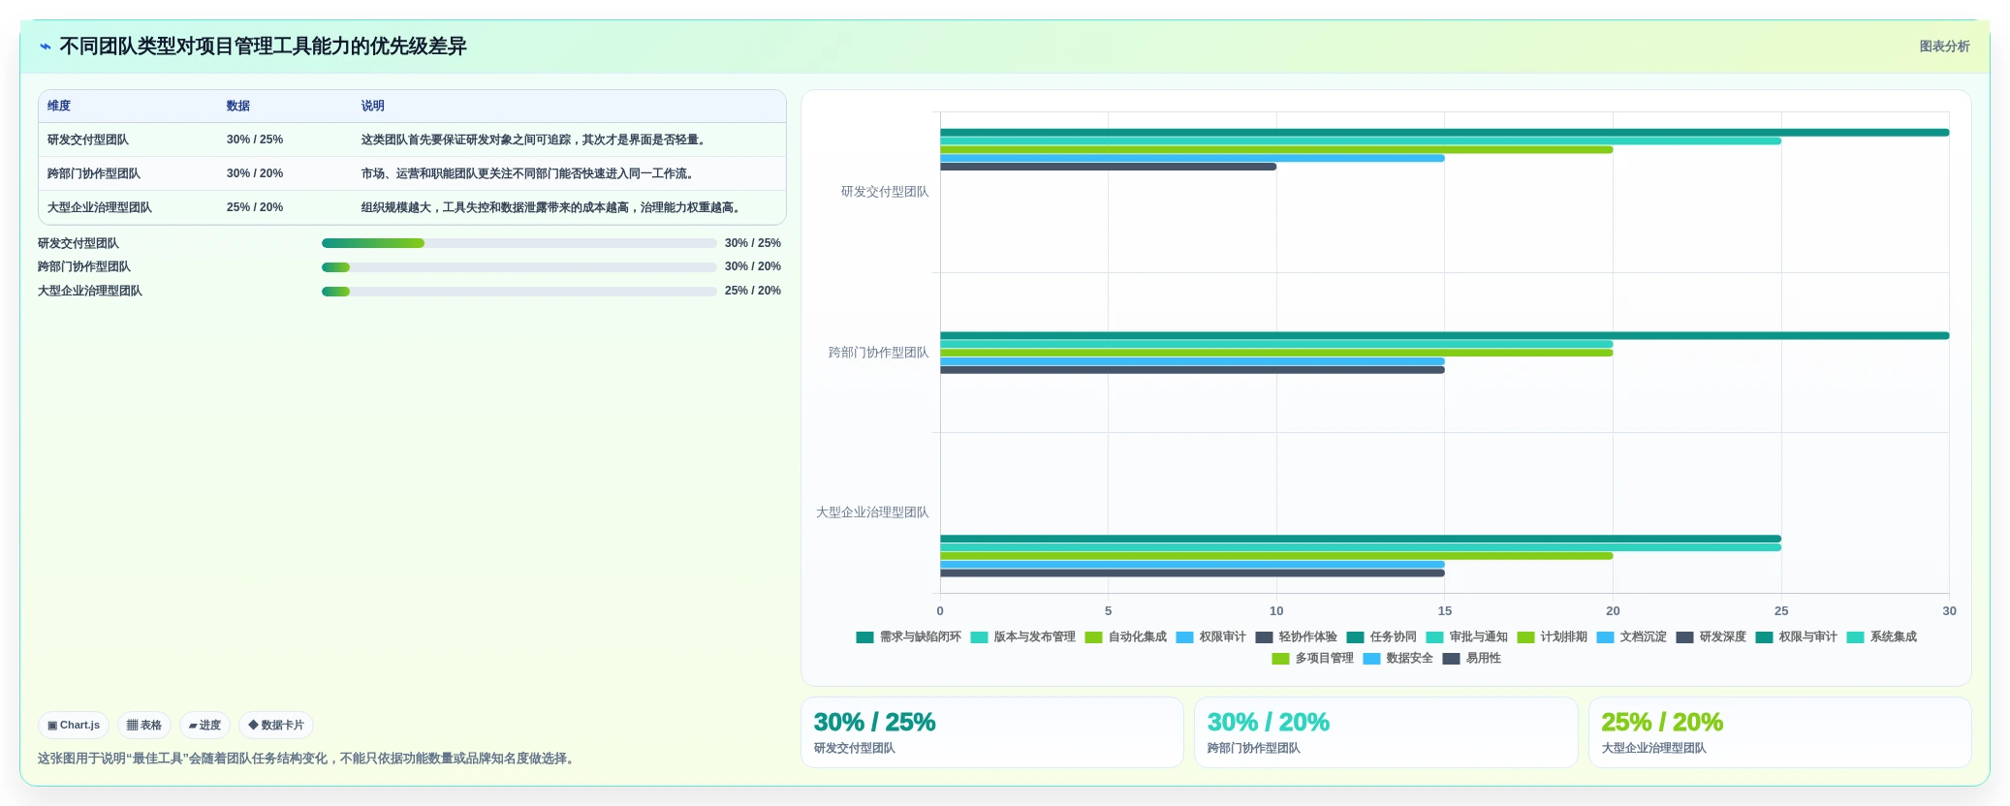Click the dark teal top bar in 跨部门协作型团队 group
This screenshot has width=2010, height=806.
[x=1444, y=336]
